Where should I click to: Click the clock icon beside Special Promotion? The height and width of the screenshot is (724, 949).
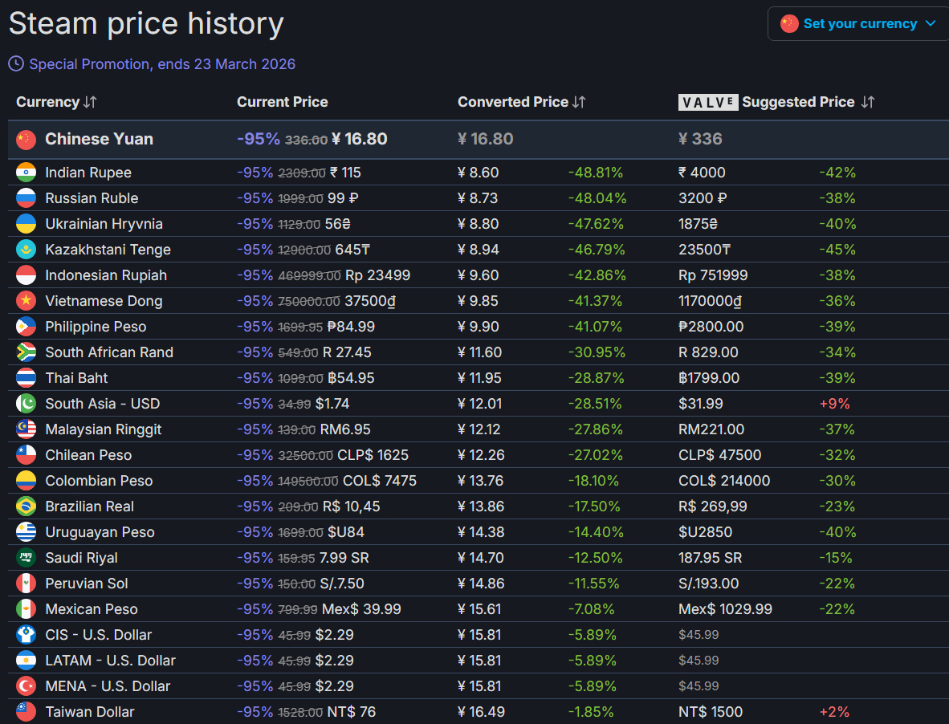(x=16, y=63)
